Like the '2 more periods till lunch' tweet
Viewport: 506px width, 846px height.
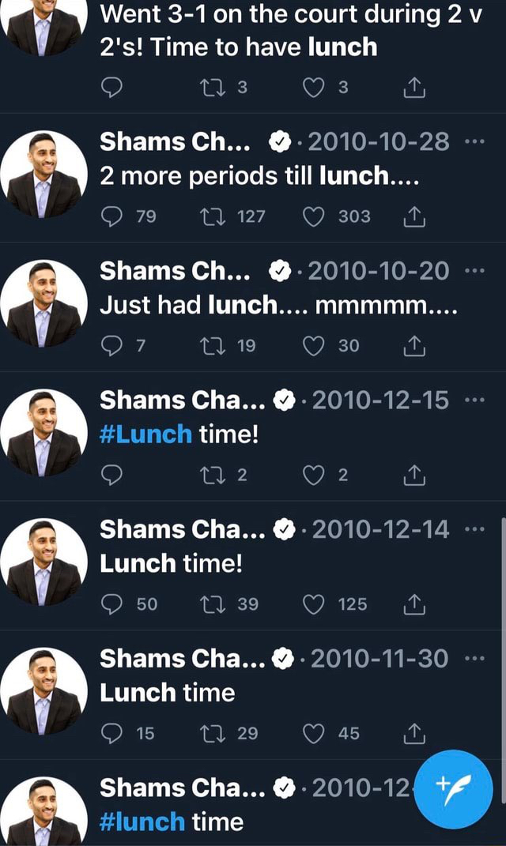pos(314,216)
